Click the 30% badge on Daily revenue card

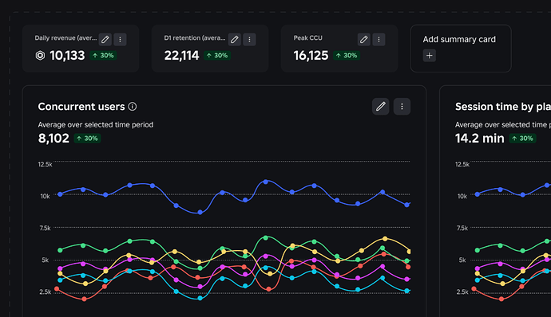[103, 56]
